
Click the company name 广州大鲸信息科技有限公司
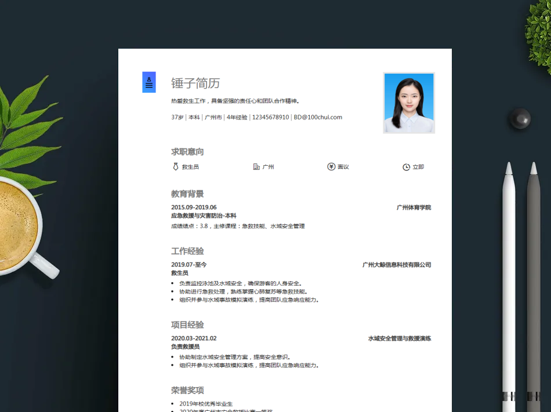[x=397, y=265]
